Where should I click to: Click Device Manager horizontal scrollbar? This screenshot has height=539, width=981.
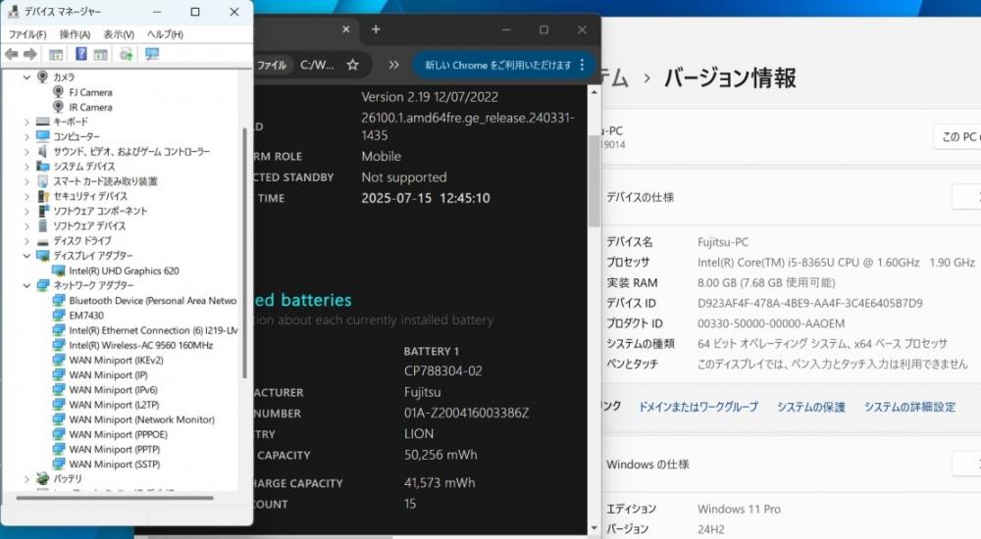coord(115,498)
